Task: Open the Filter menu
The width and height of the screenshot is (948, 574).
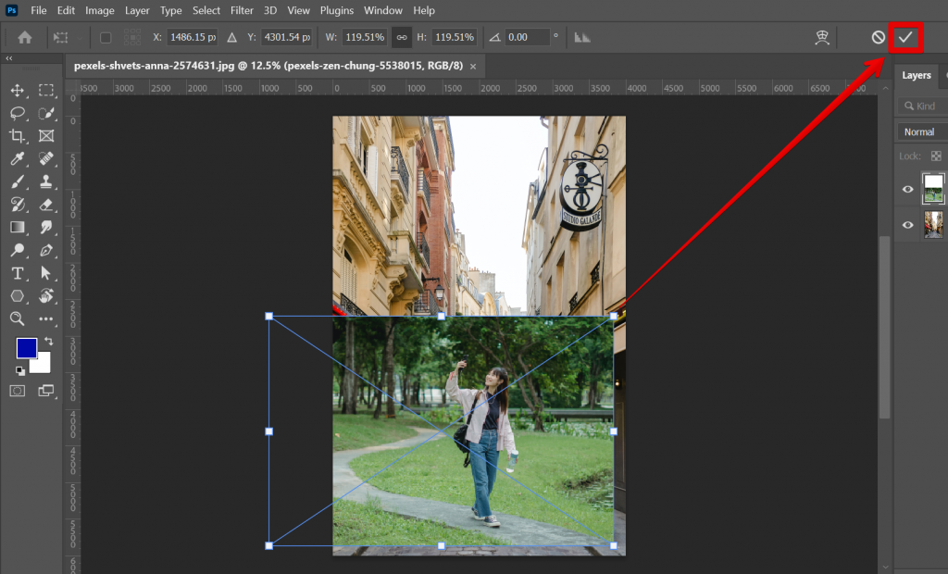Action: tap(241, 10)
